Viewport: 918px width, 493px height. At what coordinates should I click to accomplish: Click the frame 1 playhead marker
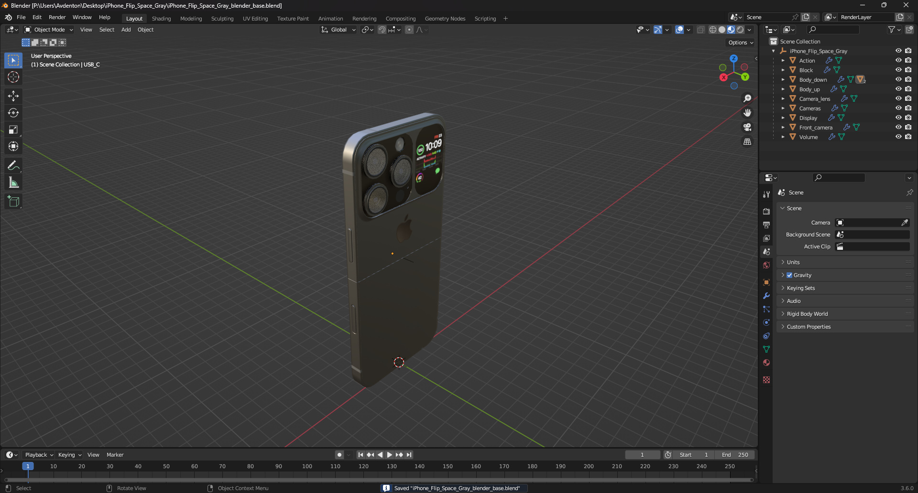[x=28, y=466]
